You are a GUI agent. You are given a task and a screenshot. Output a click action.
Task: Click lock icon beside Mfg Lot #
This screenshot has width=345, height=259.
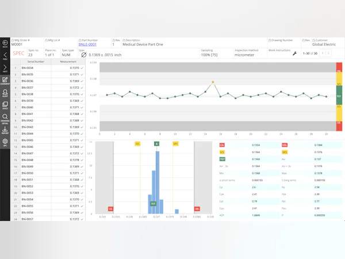(x=46, y=40)
